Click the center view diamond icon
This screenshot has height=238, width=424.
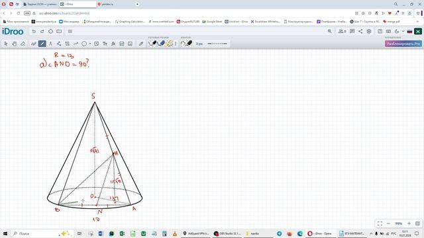click(x=50, y=31)
